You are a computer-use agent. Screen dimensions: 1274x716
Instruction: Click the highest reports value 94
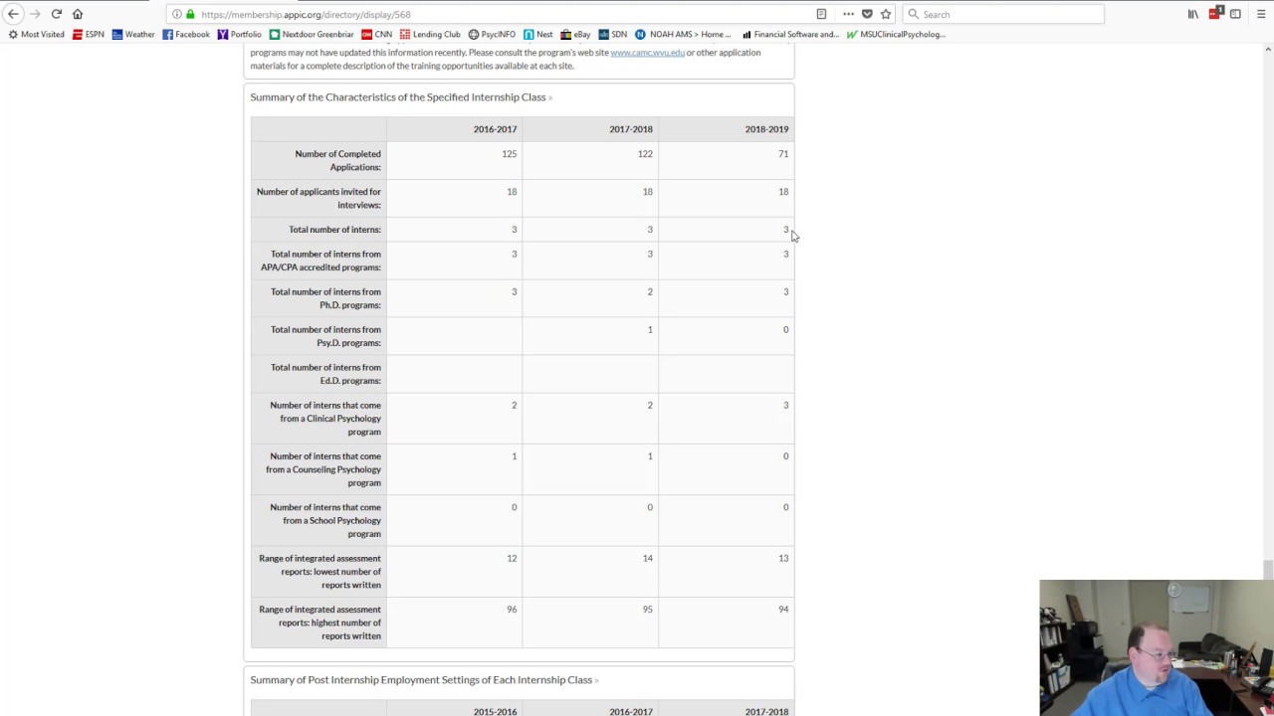[x=783, y=610]
